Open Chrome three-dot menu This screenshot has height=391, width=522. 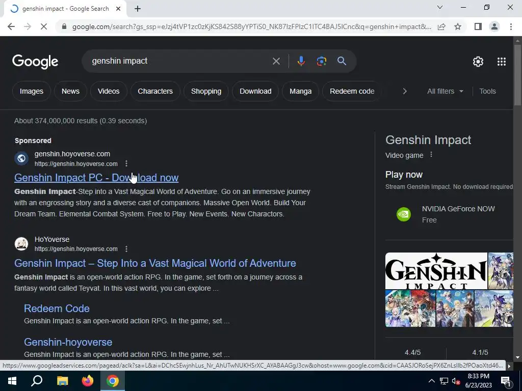511,26
